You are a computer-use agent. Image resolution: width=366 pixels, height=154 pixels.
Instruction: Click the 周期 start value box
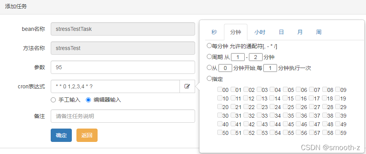click(x=238, y=57)
